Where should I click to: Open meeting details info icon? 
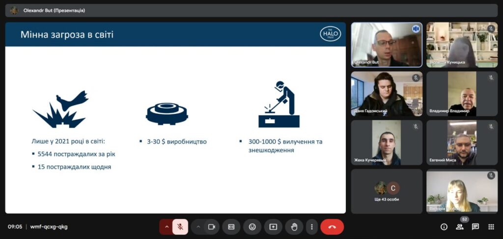pos(444,227)
